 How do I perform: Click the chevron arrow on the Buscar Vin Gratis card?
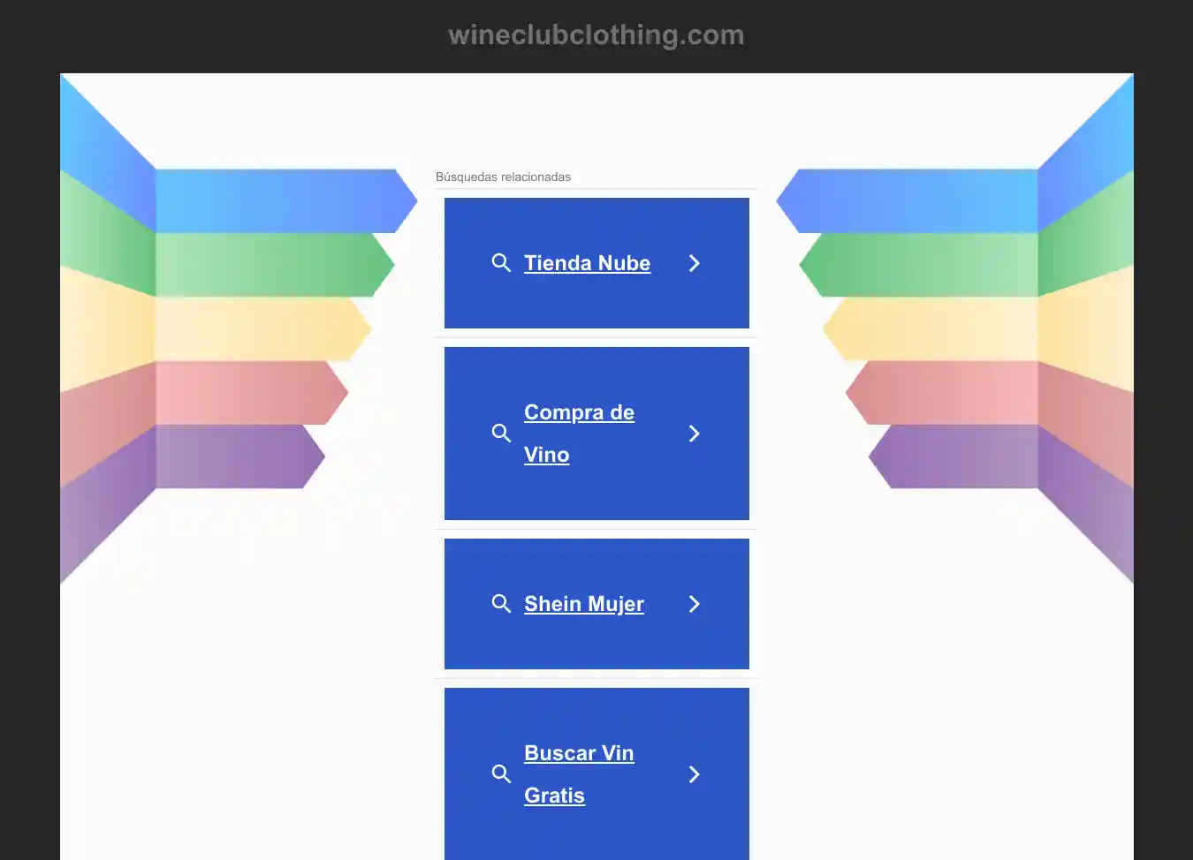coord(695,774)
